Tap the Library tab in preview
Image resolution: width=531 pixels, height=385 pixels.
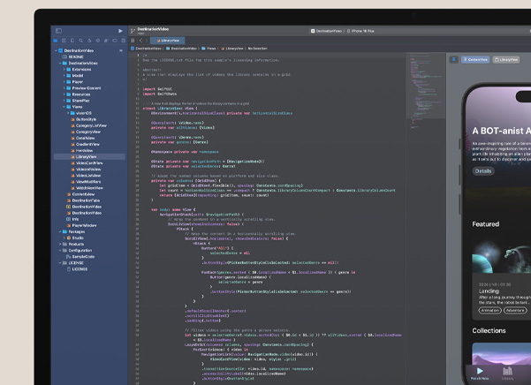tap(507, 374)
